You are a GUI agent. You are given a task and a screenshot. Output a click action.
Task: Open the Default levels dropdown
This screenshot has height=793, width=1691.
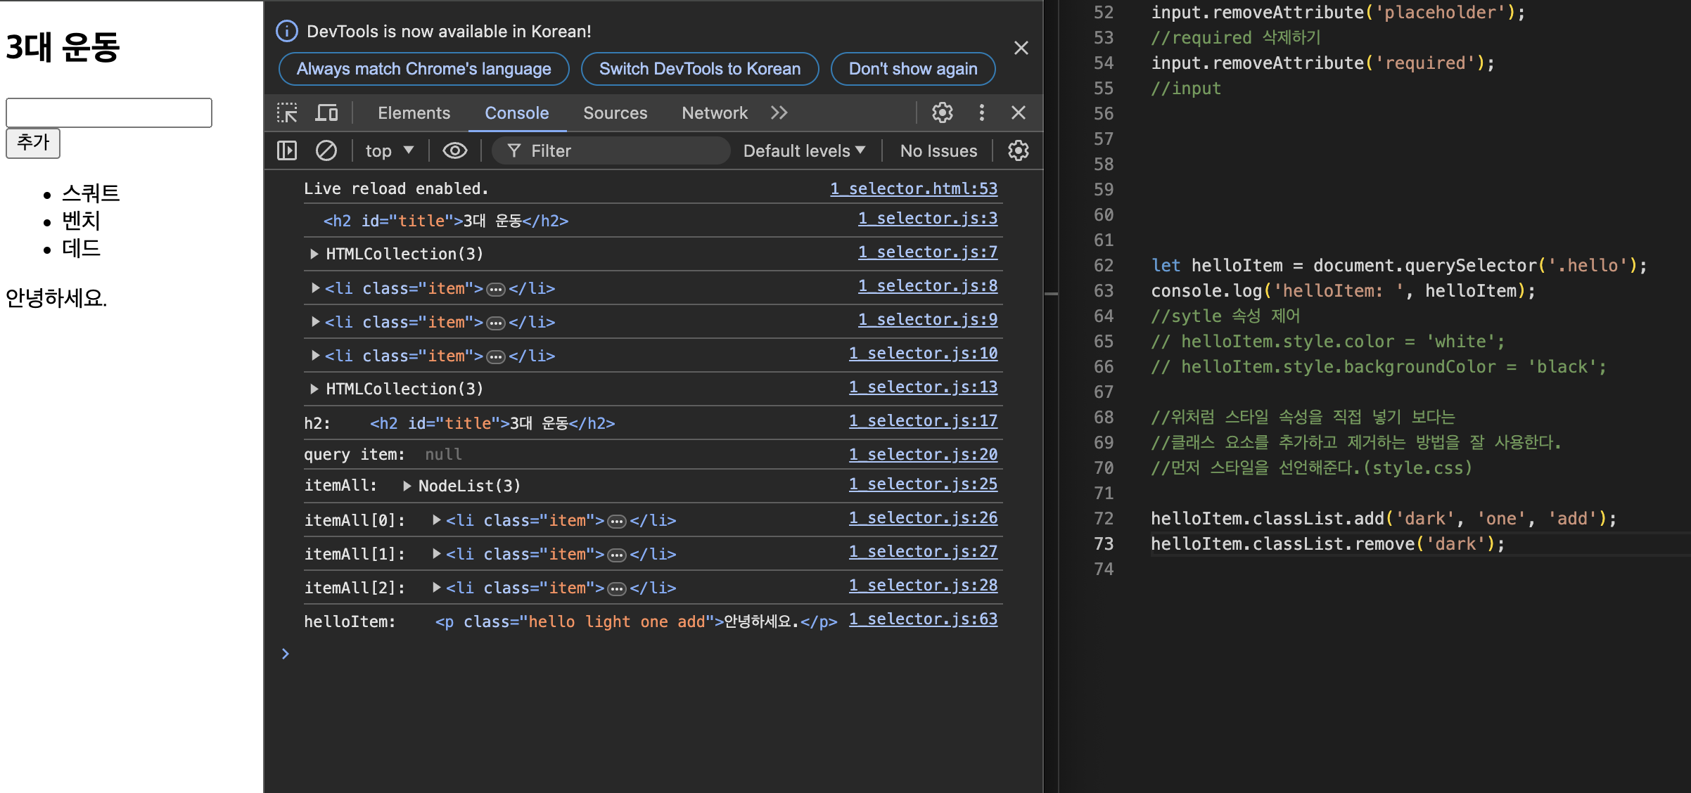(803, 150)
